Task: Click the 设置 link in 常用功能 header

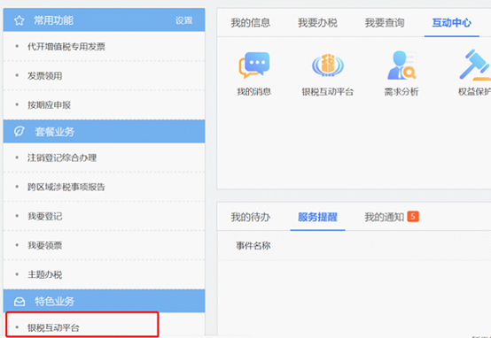Action: tap(183, 20)
